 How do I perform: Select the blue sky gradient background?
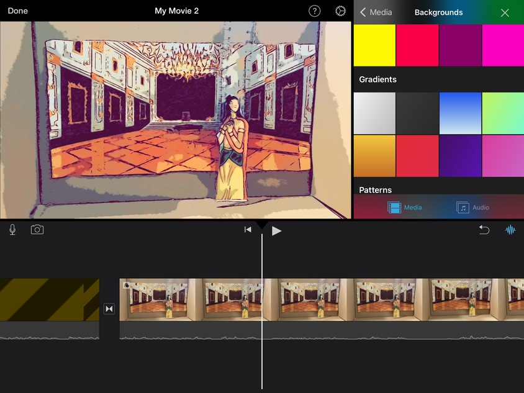tap(460, 113)
